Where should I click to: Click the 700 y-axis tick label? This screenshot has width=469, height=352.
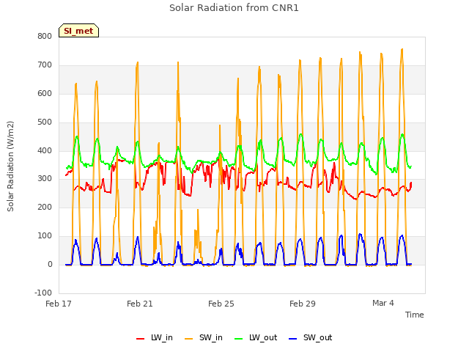[45, 65]
